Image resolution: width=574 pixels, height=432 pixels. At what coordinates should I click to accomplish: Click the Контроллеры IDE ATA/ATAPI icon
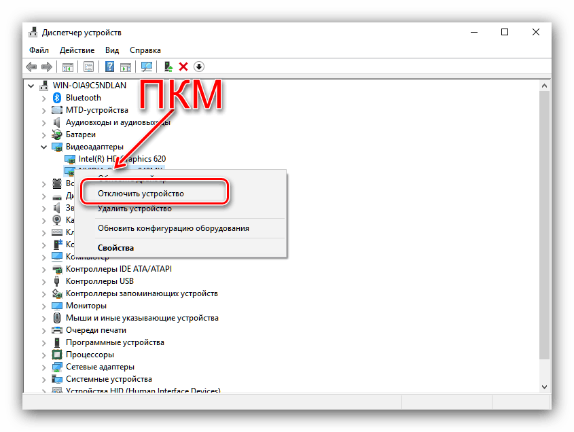(x=57, y=269)
